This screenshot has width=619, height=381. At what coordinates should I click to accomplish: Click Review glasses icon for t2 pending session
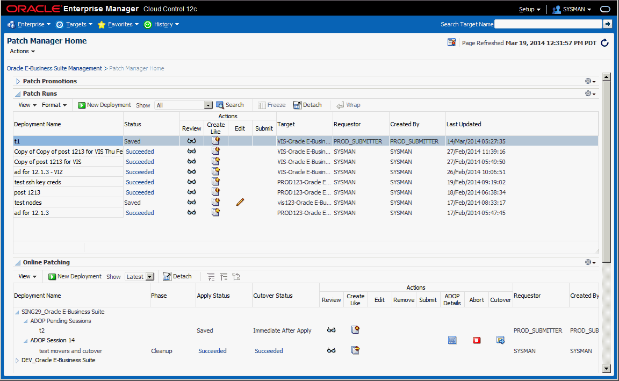tap(331, 330)
